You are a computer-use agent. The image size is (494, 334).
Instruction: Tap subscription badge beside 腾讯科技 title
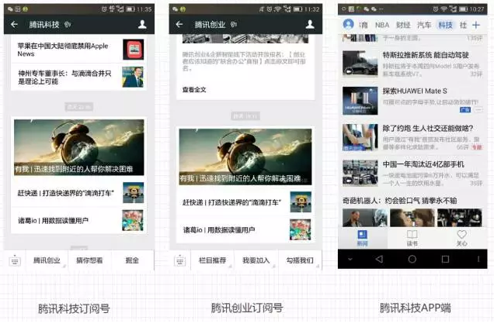[68, 25]
